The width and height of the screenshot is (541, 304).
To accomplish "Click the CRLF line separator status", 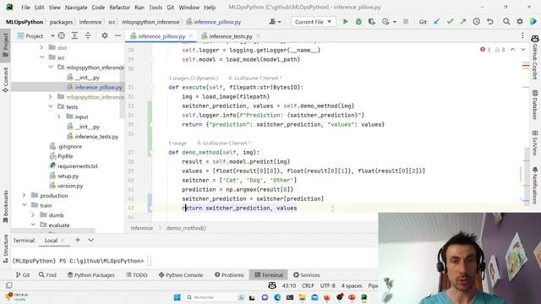I will click(308, 285).
